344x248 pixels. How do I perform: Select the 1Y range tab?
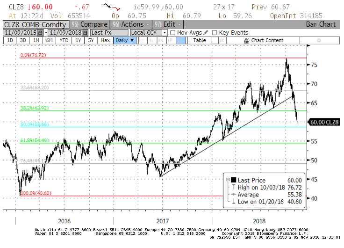79,41
